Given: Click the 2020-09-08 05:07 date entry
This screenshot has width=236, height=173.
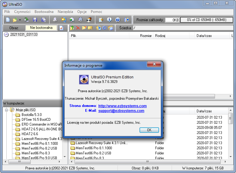Looking at the screenshot, I should 209,128.
